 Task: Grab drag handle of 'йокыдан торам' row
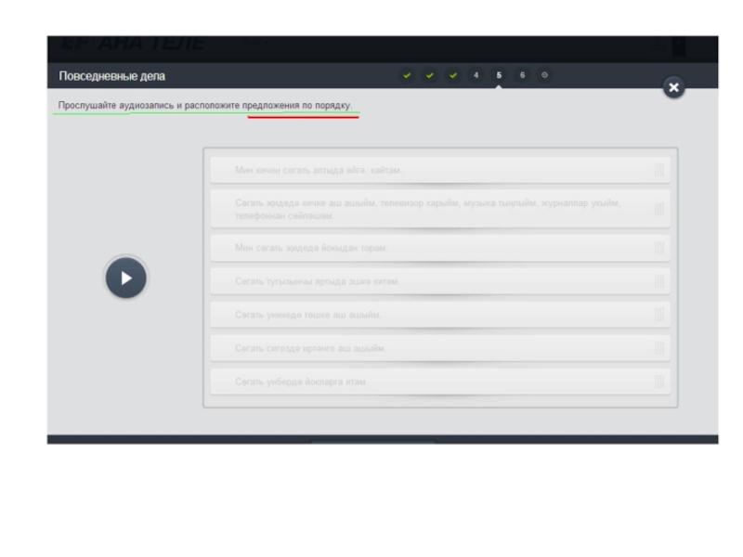coord(659,248)
